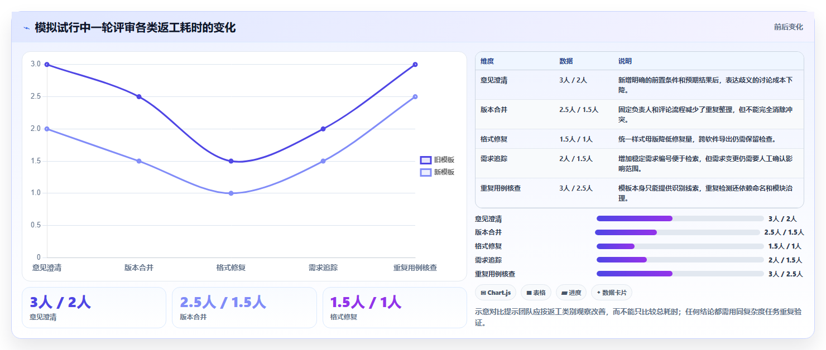Click the 格式修复 x-axis label

(x=231, y=268)
